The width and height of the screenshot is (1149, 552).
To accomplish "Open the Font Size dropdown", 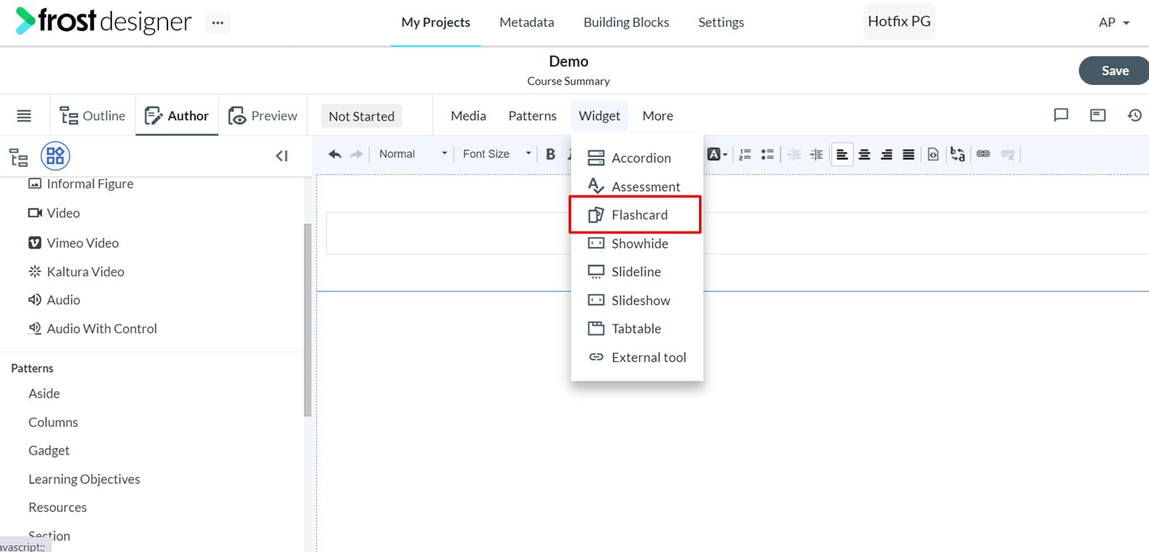I will [x=496, y=154].
